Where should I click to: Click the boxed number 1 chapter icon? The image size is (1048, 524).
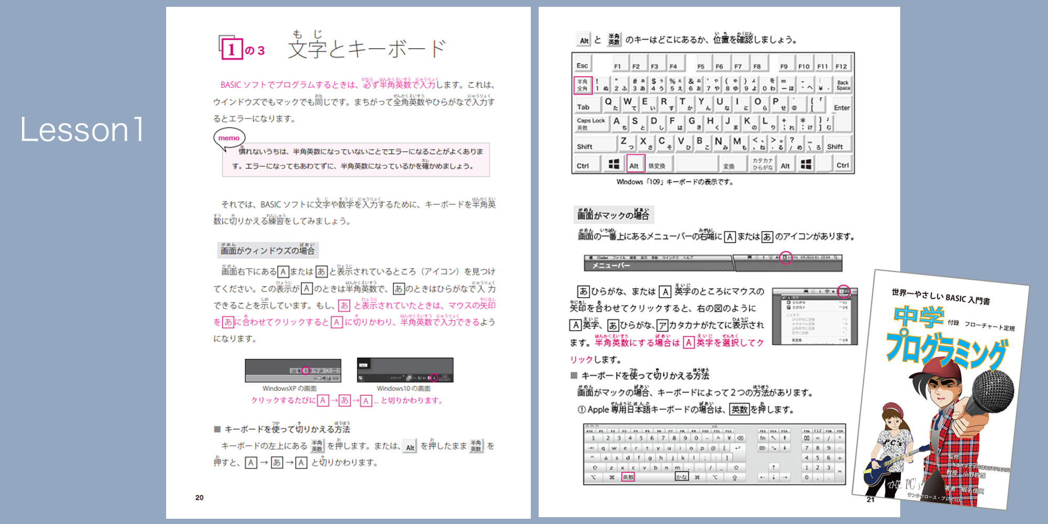tap(231, 49)
